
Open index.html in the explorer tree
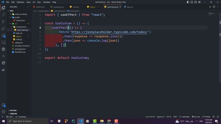20,21
